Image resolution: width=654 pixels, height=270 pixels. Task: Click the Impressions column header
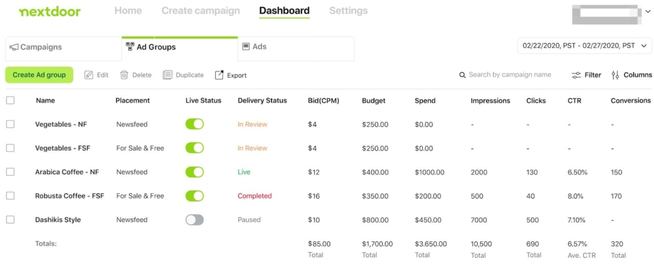pos(490,100)
